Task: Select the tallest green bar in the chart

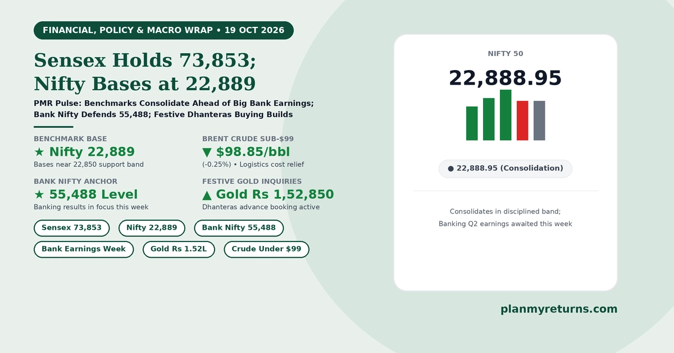Action: tap(505, 115)
